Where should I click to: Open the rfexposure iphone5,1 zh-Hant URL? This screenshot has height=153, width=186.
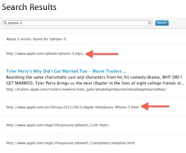point(57,125)
